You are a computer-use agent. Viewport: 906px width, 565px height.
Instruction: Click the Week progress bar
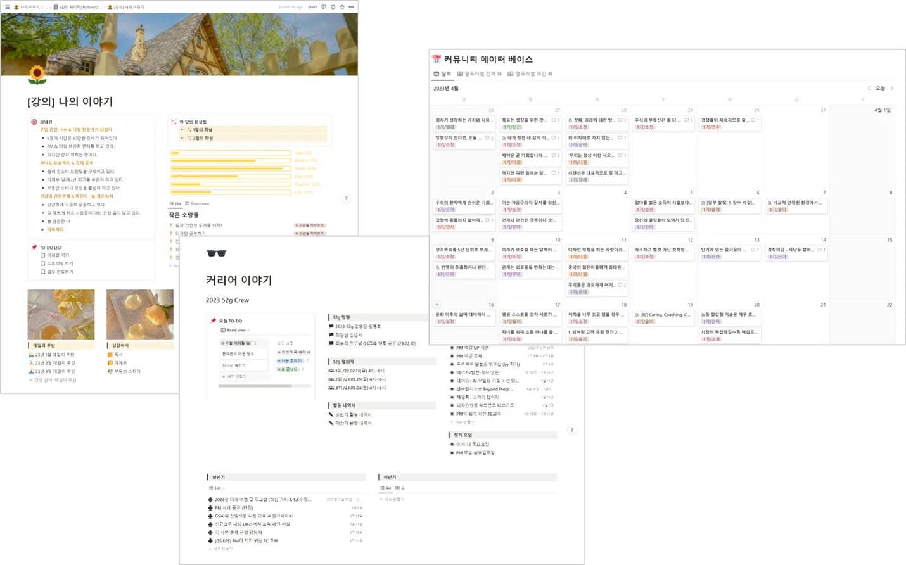coord(231,168)
